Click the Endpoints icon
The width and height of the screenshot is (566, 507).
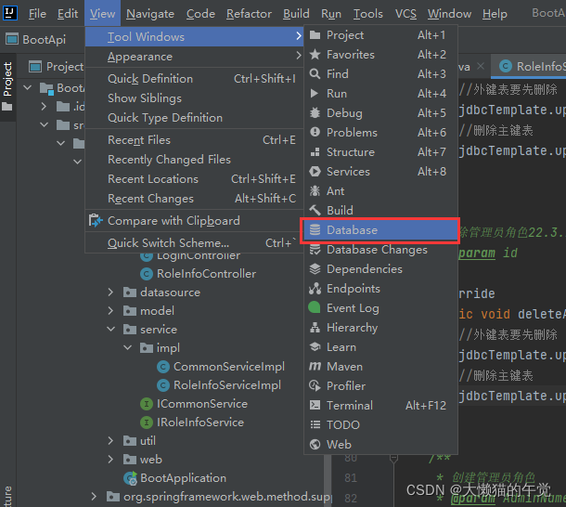[315, 289]
